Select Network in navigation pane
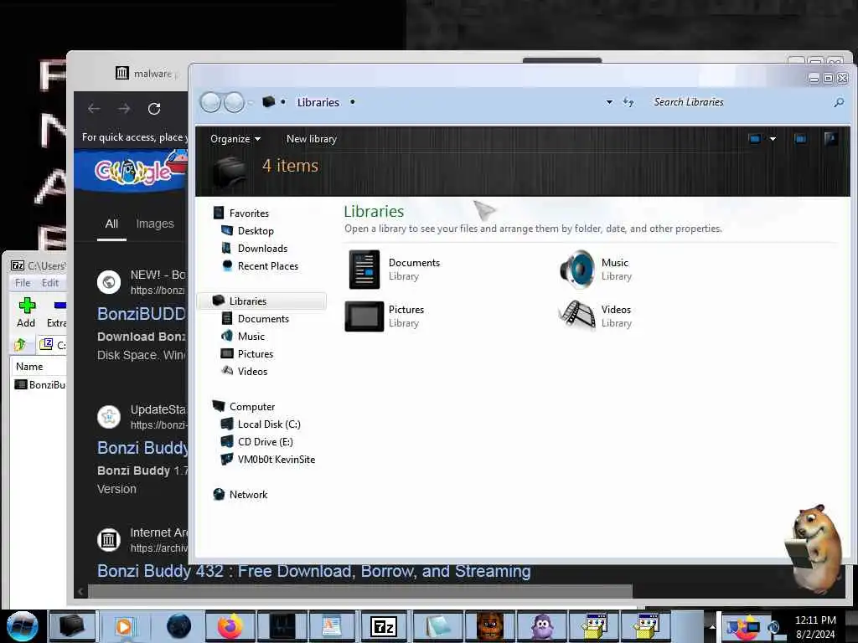 click(x=248, y=494)
